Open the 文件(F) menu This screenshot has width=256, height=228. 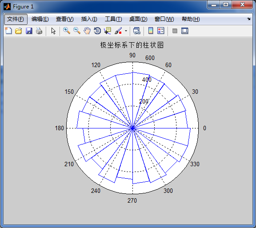coord(16,19)
